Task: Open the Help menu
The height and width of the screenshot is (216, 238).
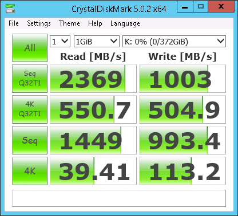Action: pos(95,23)
